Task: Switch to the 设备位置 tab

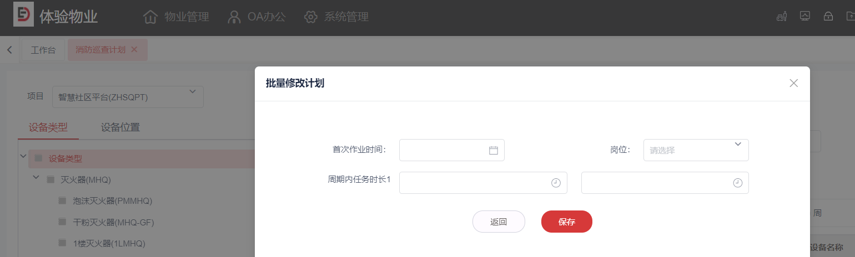Action: click(120, 127)
